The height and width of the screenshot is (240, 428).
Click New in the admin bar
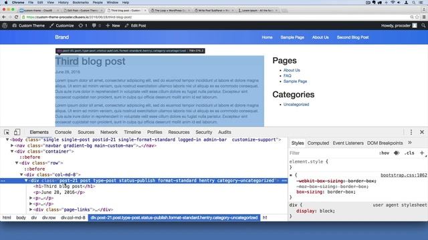(x=113, y=25)
